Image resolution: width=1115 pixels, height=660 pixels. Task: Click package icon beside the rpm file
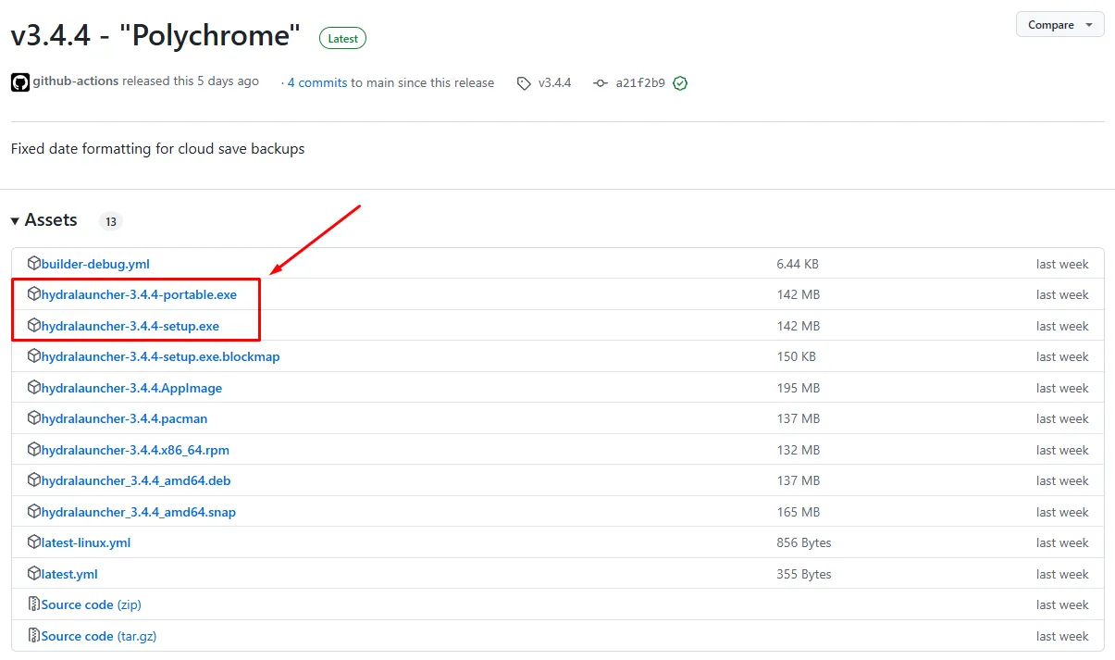click(x=34, y=450)
